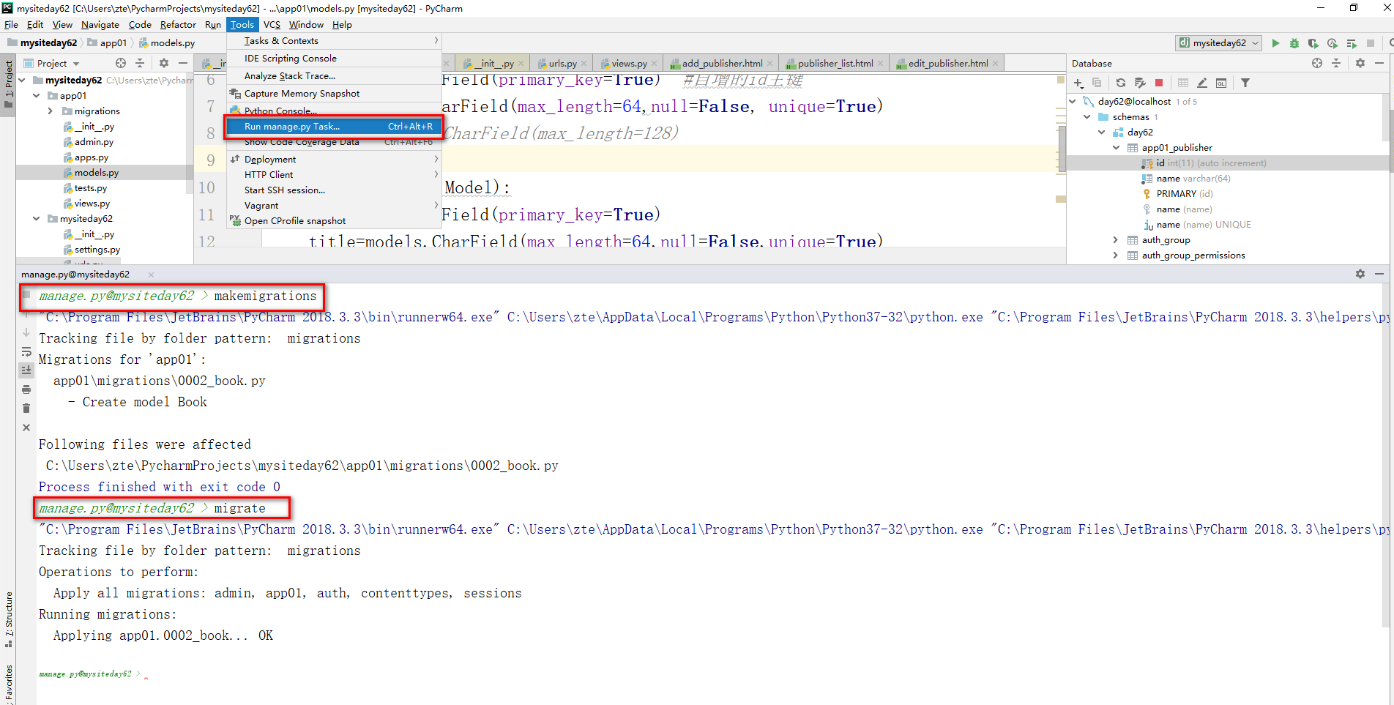Open the Refactor menu
Viewport: 1394px width, 705px height.
178,24
